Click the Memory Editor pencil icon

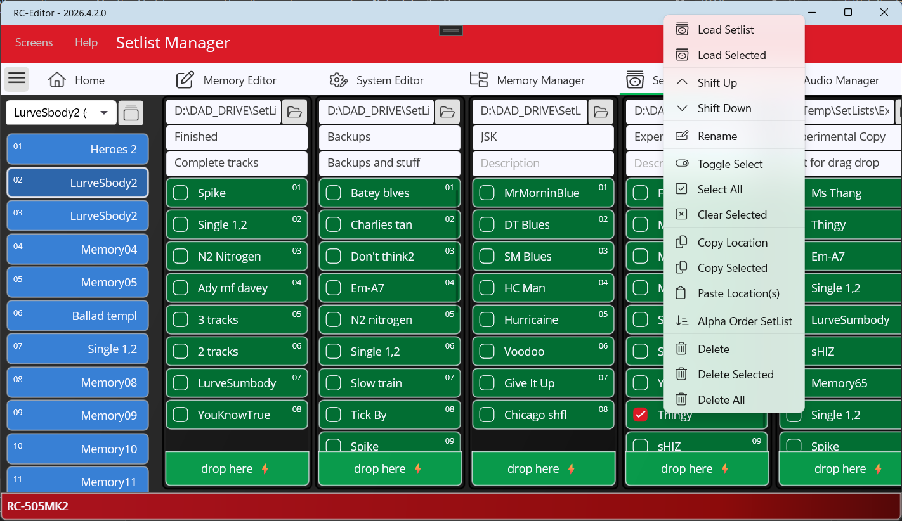pyautogui.click(x=185, y=80)
